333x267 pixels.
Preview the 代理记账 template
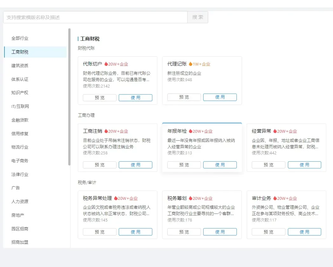[184, 97]
